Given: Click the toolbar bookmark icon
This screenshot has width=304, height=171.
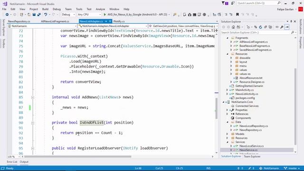Looking at the screenshot, I should point(237,15).
